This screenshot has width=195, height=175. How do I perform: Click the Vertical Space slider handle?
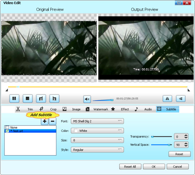[x=169, y=145]
